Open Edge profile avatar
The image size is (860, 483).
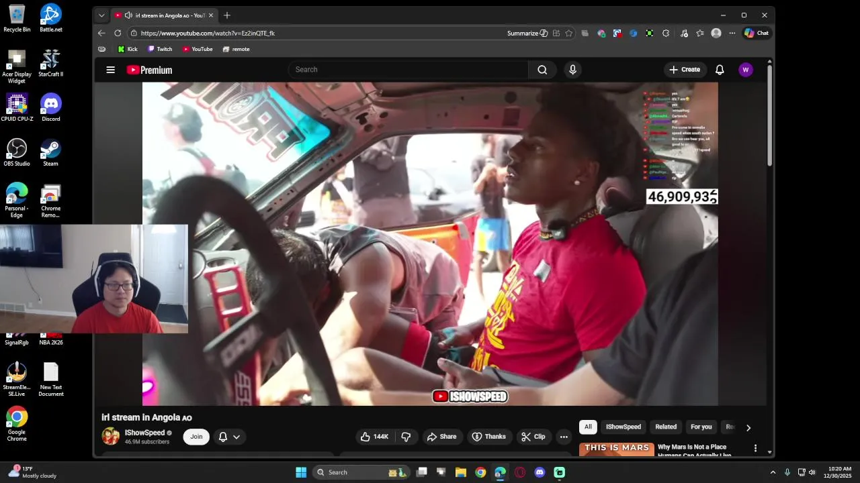coord(716,33)
